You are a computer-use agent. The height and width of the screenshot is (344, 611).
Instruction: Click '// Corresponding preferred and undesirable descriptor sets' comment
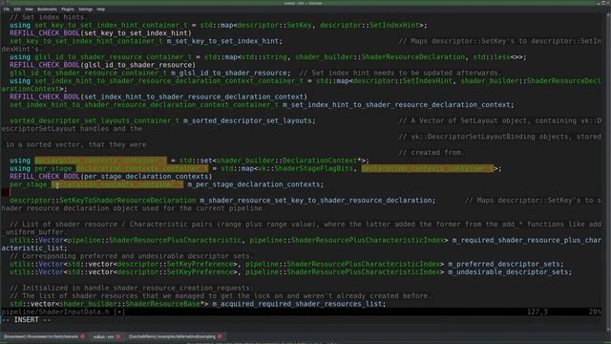pyautogui.click(x=132, y=256)
